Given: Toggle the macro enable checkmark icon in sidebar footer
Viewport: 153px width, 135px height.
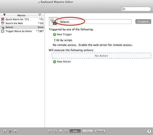Looking at the screenshot, I should pyautogui.click(x=16, y=131).
